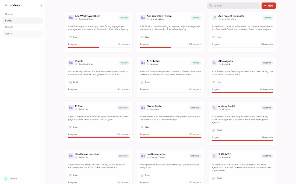Go to the Clients section

pos(9,27)
